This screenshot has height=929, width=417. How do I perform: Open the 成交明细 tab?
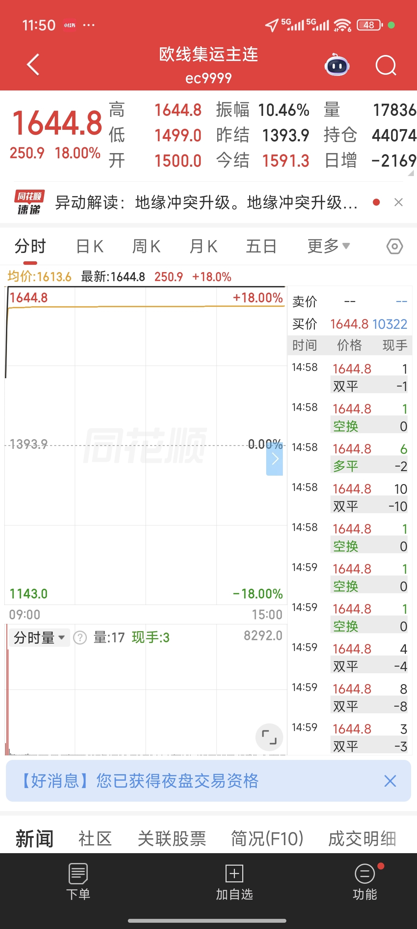pyautogui.click(x=362, y=839)
